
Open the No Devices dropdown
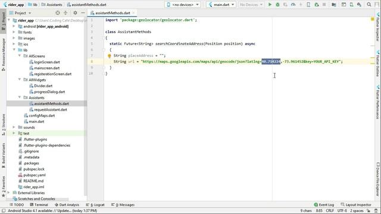pos(251,5)
